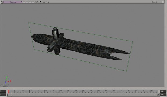Click the range slider right handle labeled 100

(157, 95)
